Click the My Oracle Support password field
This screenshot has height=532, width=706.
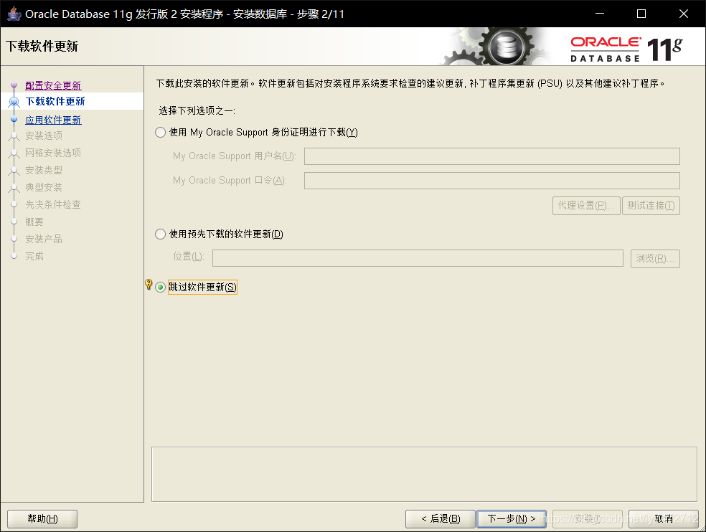click(x=491, y=181)
